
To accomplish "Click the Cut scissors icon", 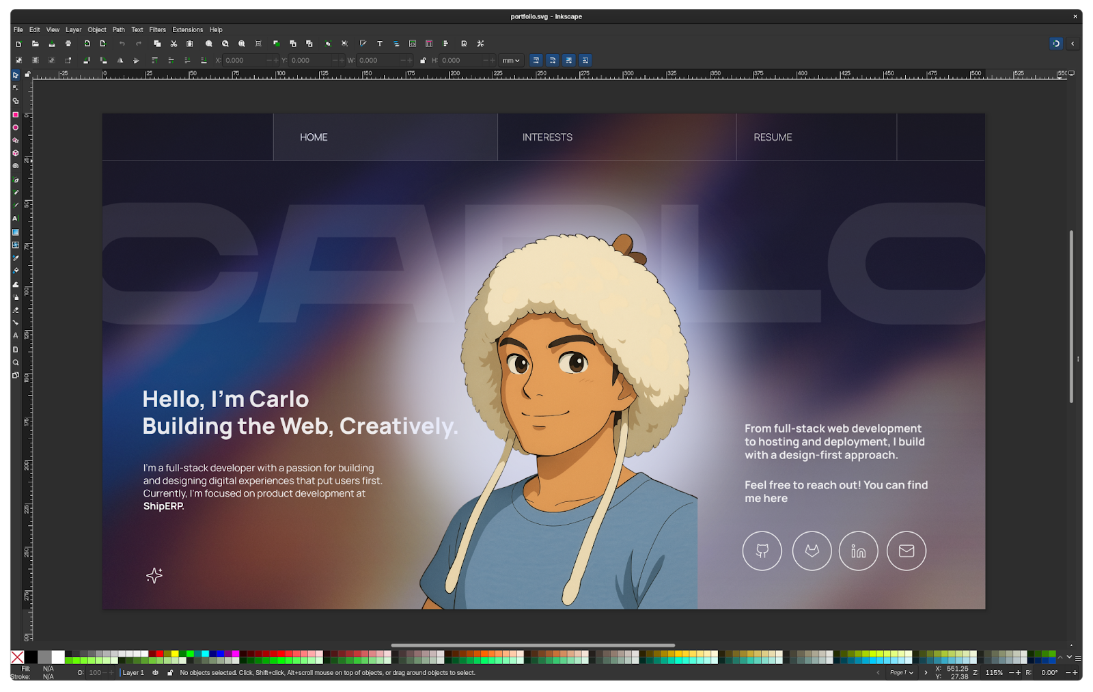I will coord(174,44).
